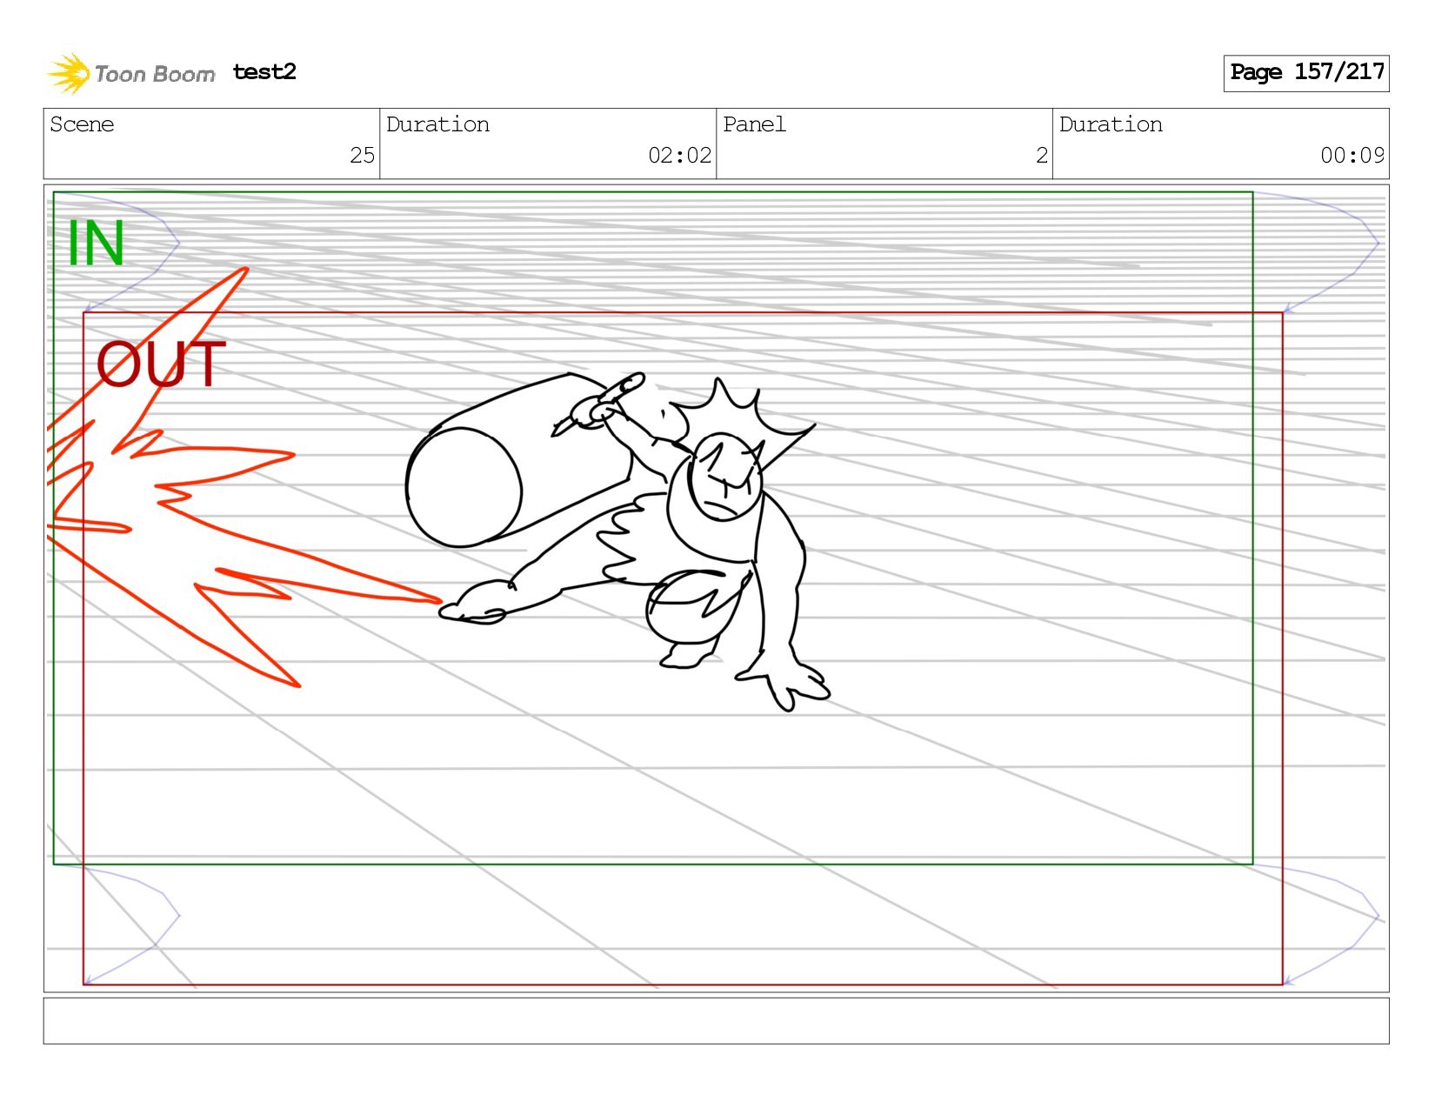Click the panel number '2'
1435x1109 pixels.
1041,155
